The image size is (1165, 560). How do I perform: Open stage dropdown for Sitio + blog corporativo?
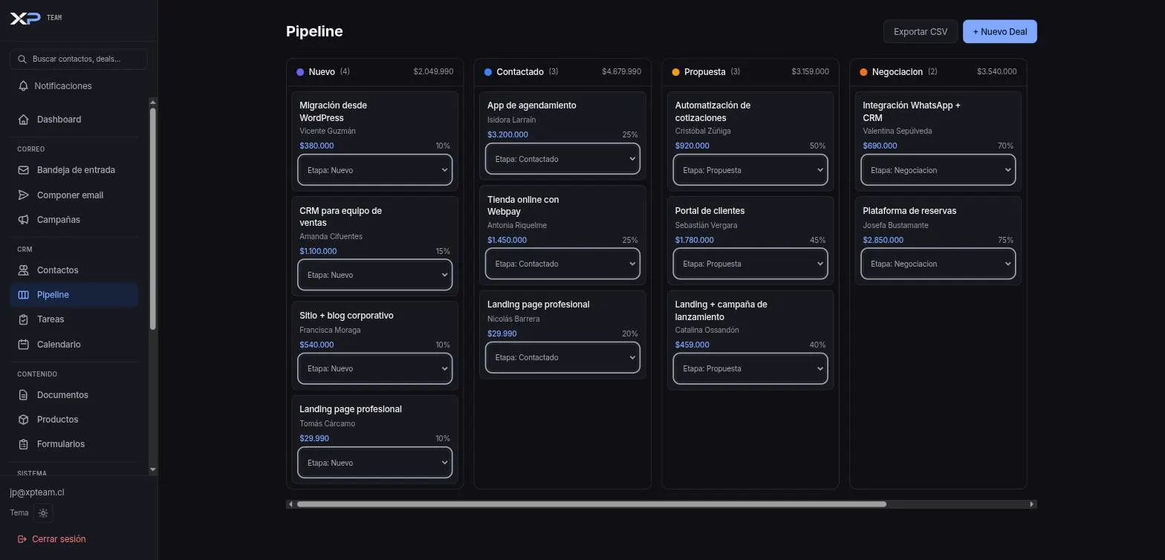(x=375, y=368)
